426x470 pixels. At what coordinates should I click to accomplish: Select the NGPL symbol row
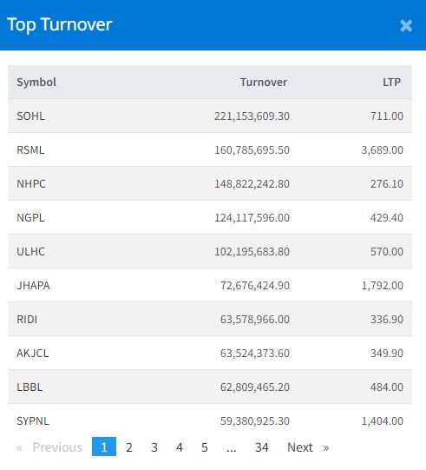coord(210,217)
